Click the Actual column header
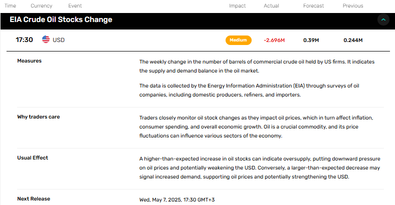 [271, 6]
